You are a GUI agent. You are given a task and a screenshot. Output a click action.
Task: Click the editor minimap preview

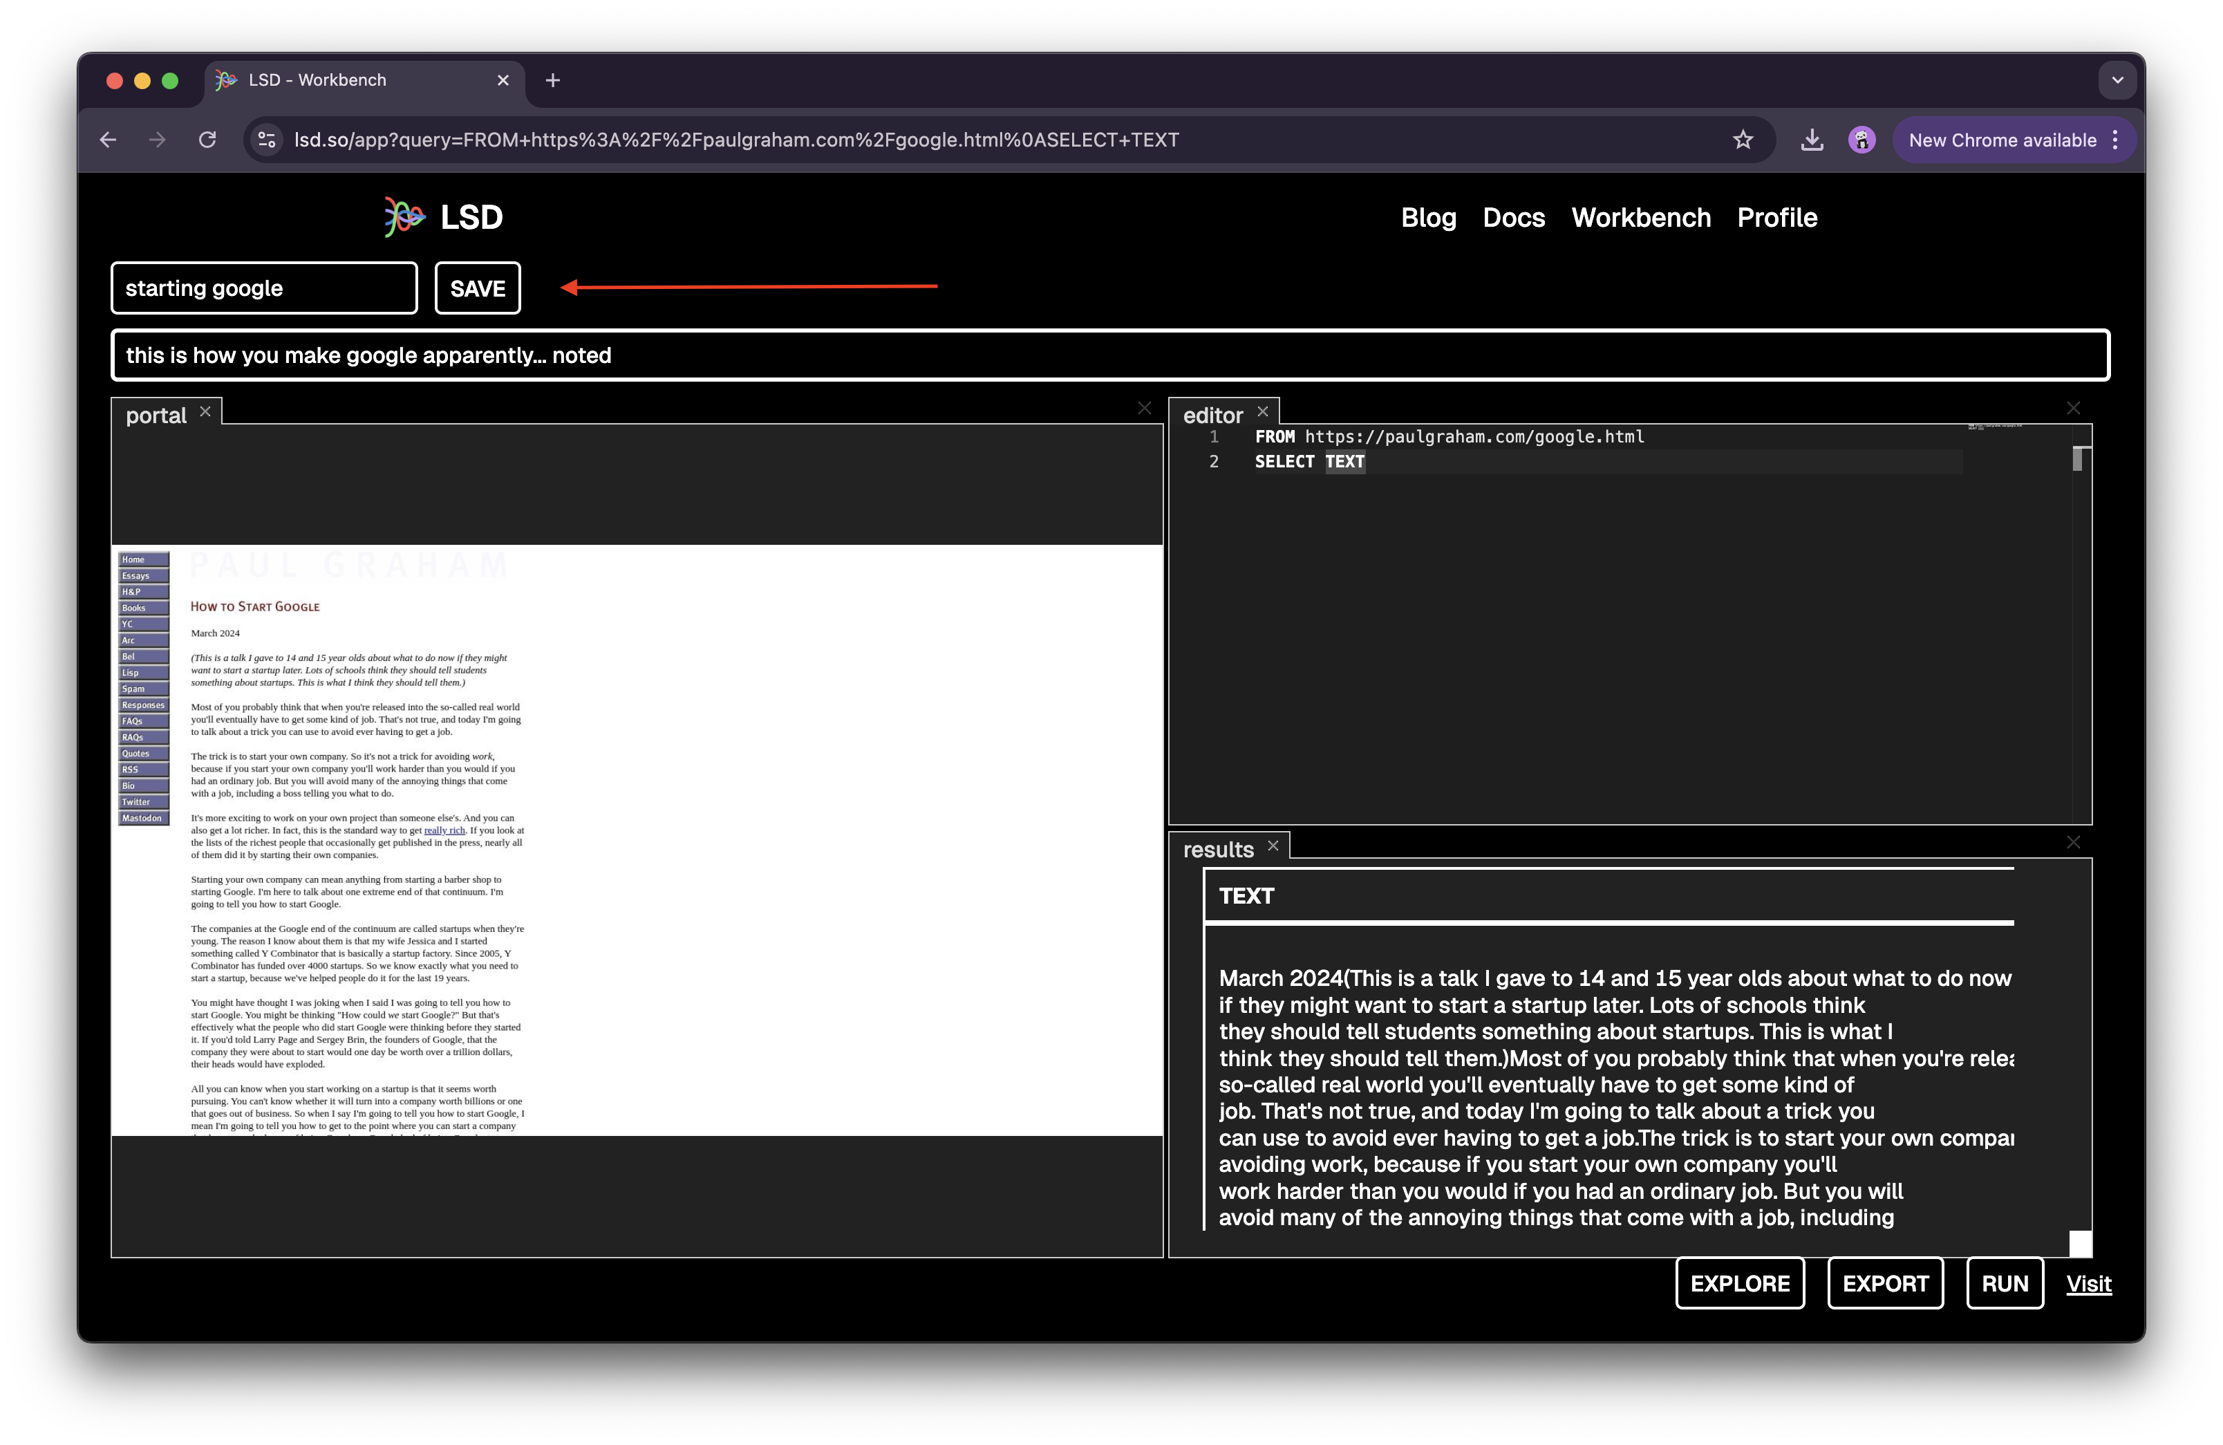(x=1994, y=427)
